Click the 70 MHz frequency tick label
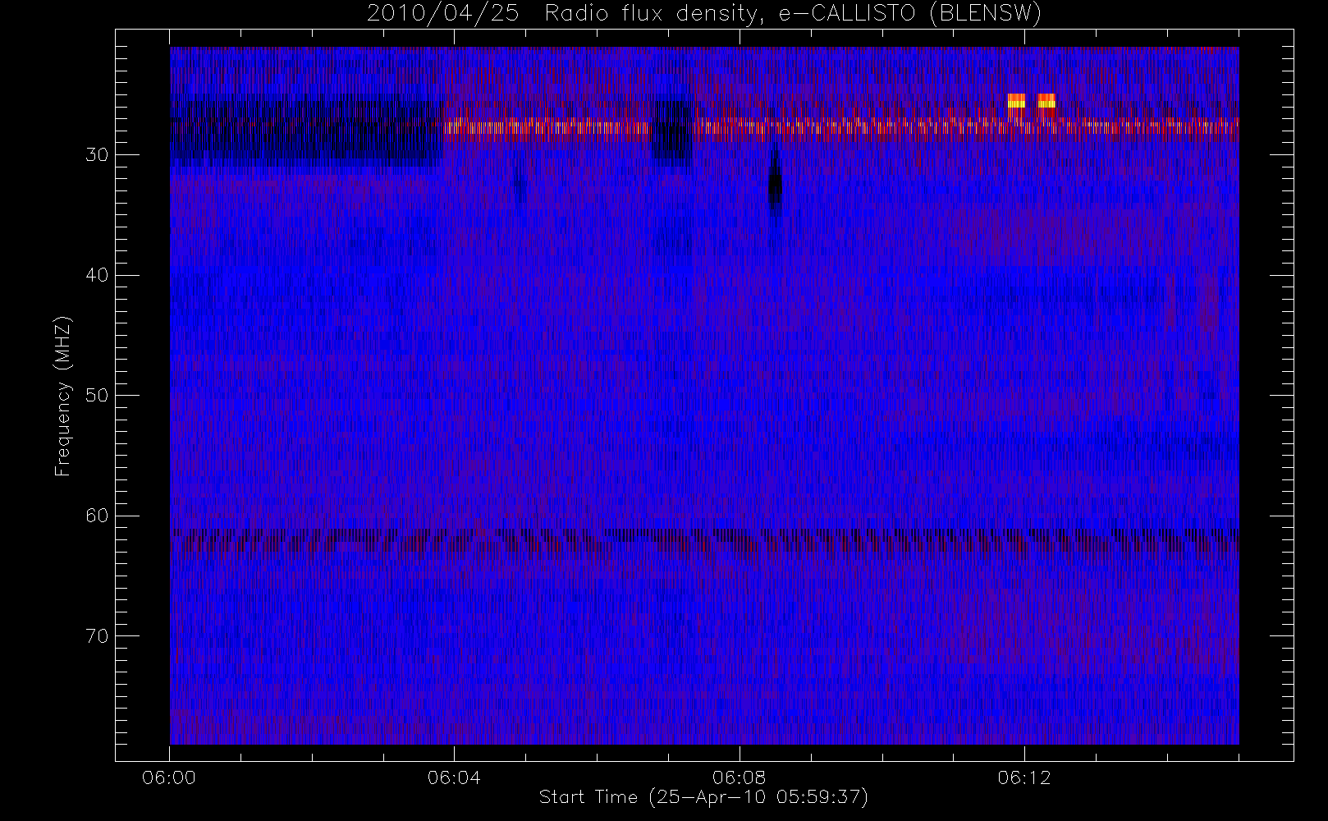The image size is (1328, 821). pyautogui.click(x=97, y=636)
